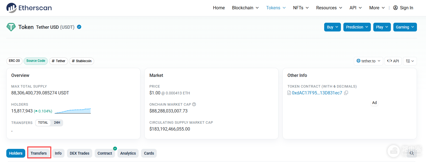Click the 0.104% holders change
Image resolution: width=426 pixels, height=162 pixels.
point(43,111)
